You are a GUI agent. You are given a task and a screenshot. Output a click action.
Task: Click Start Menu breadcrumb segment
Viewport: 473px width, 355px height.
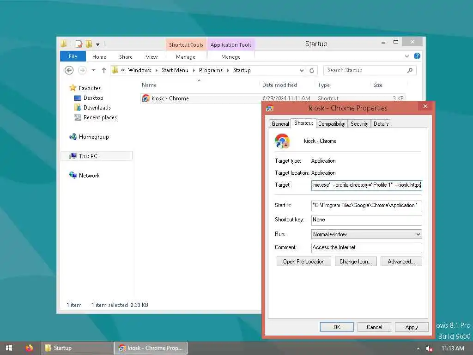tap(175, 70)
